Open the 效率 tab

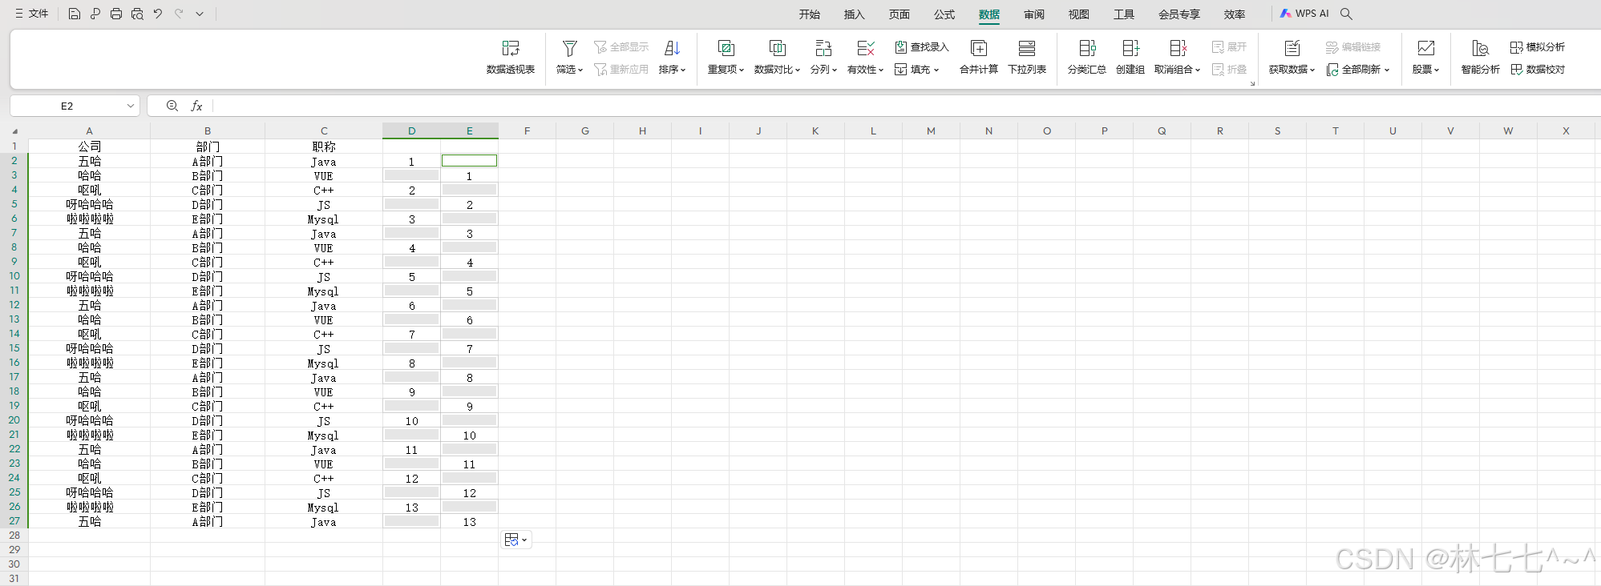pos(1235,14)
